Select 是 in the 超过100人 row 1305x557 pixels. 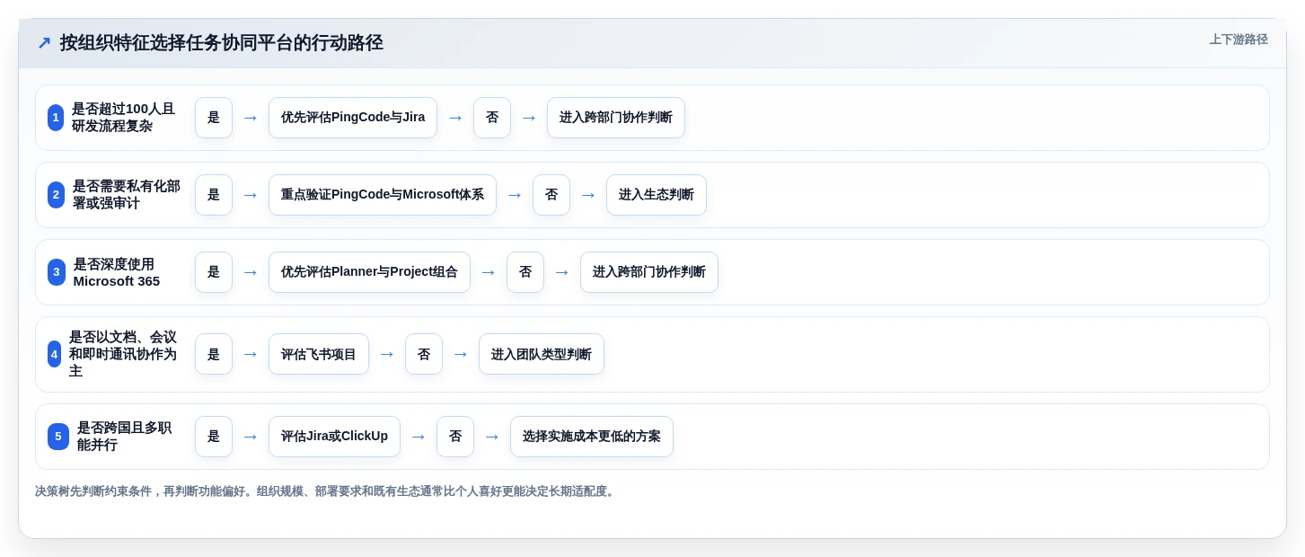[214, 118]
